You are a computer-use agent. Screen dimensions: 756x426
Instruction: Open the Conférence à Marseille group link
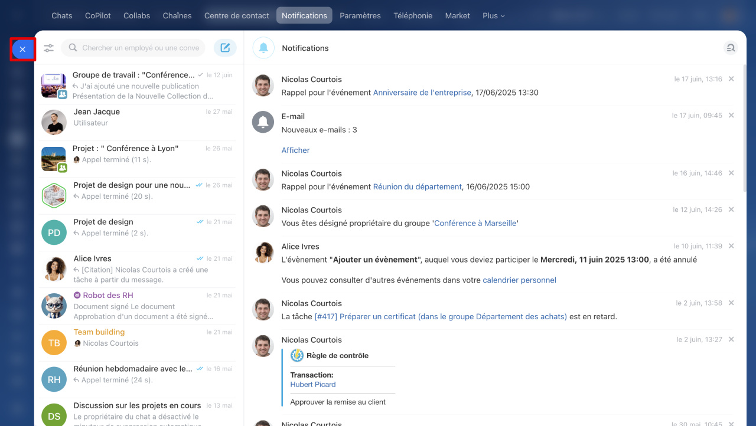pyautogui.click(x=475, y=223)
